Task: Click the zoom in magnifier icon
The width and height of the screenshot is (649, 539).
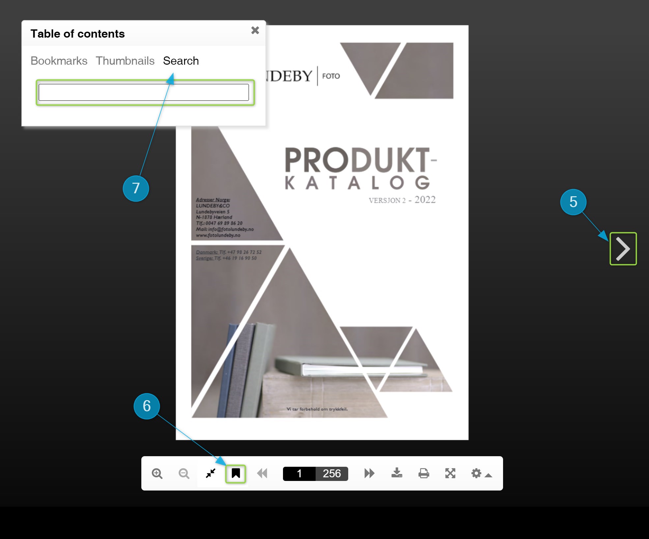Action: click(157, 473)
